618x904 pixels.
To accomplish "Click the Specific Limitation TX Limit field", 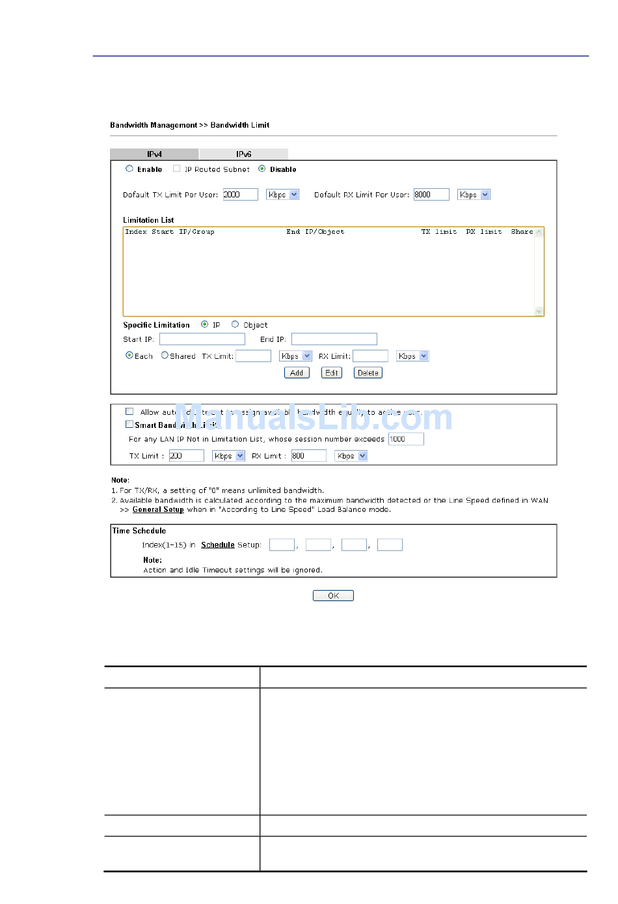I will [x=254, y=356].
